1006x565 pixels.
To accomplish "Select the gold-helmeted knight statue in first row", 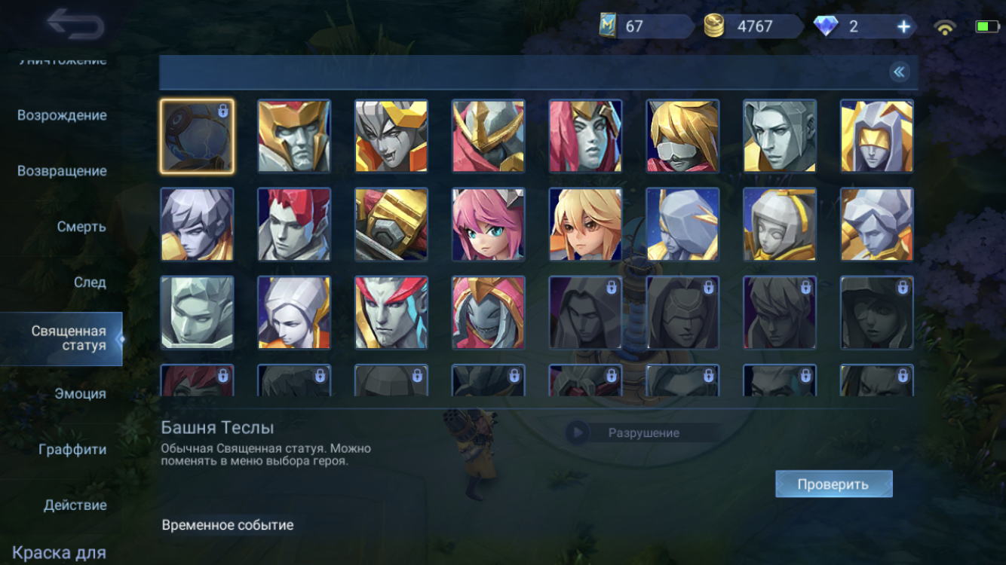I will point(294,136).
